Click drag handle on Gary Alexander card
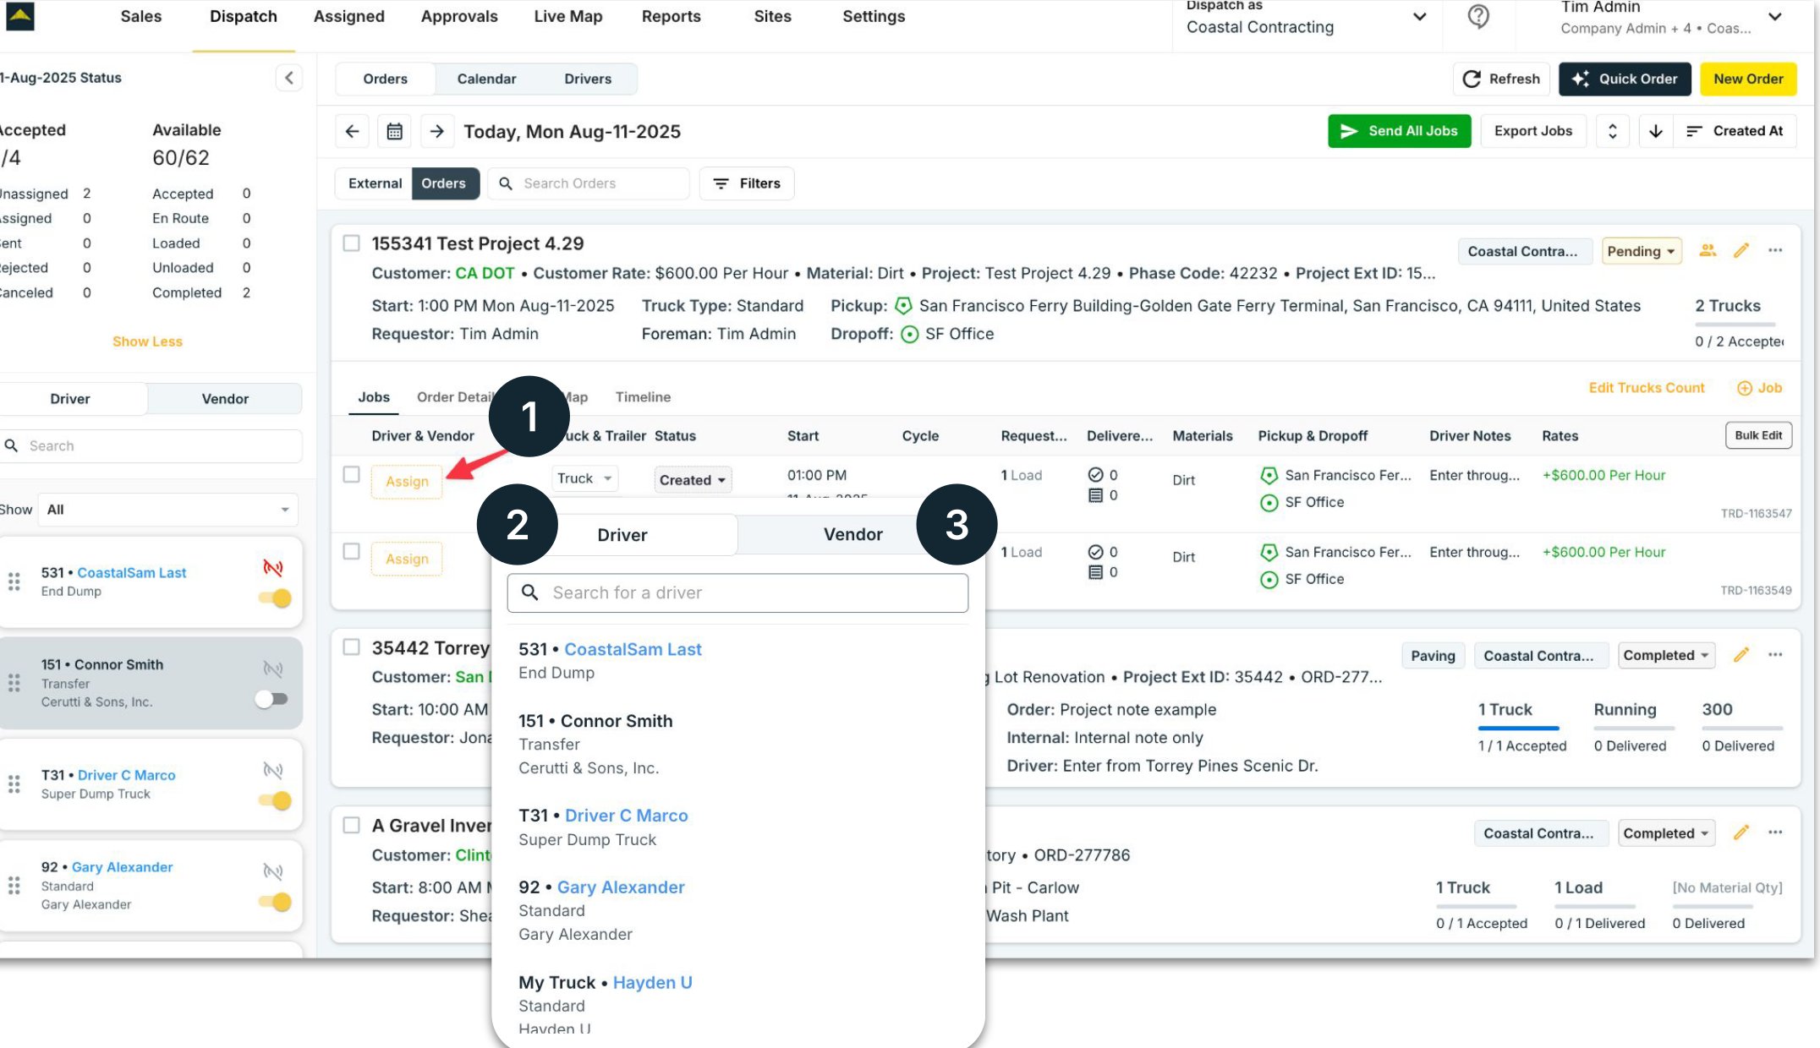The image size is (1820, 1048). click(14, 885)
